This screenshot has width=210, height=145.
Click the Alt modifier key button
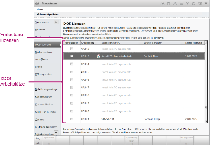(x=38, y=143)
